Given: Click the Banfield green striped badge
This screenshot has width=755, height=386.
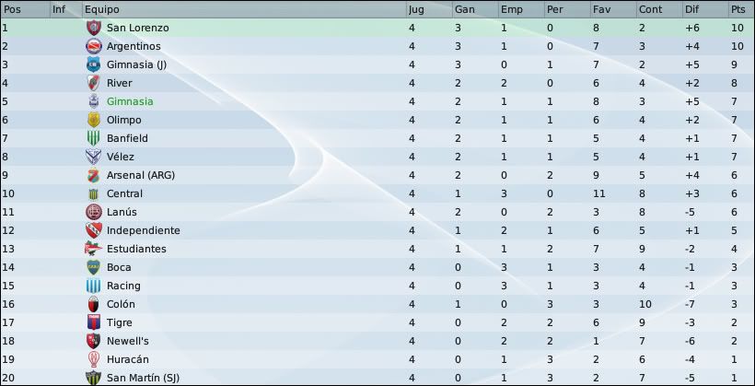Looking at the screenshot, I should (x=93, y=138).
